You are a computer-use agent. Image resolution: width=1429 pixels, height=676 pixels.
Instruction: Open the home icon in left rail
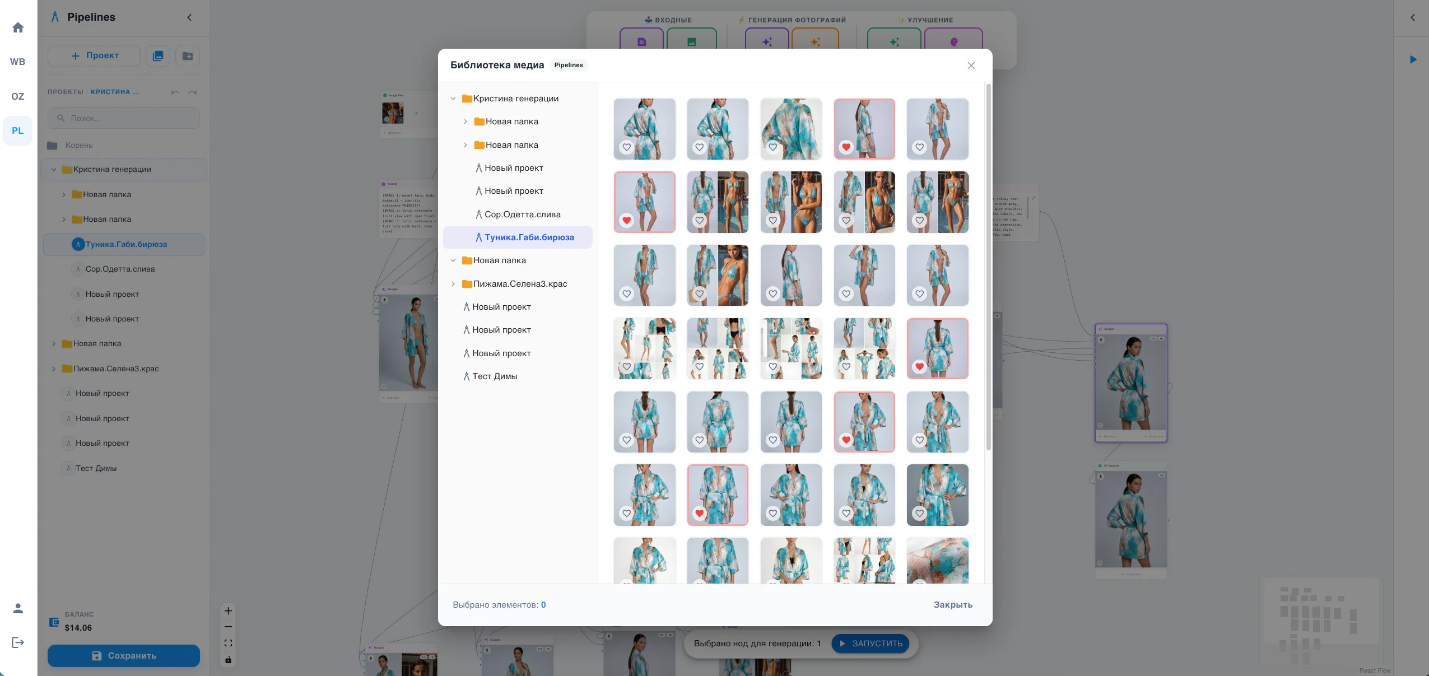(18, 27)
